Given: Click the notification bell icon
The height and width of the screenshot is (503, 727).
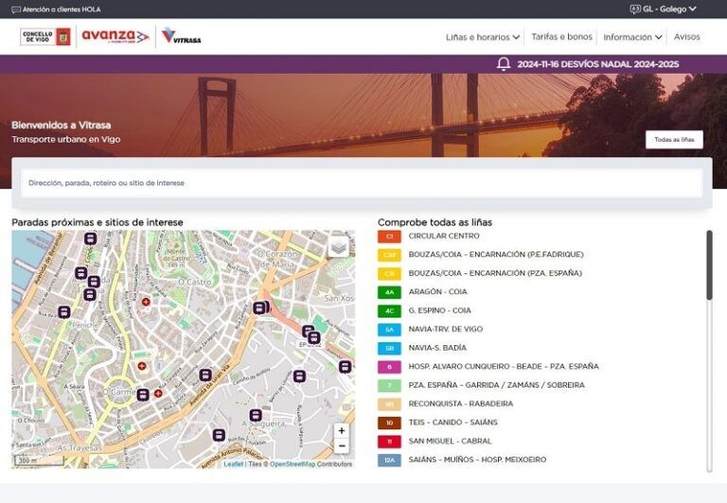Looking at the screenshot, I should click(504, 64).
